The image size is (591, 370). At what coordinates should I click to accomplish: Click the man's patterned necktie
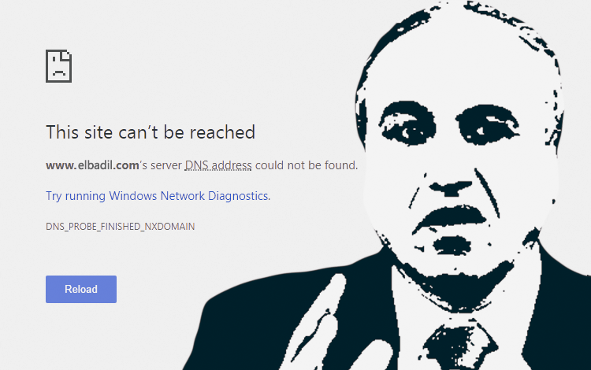click(458, 348)
